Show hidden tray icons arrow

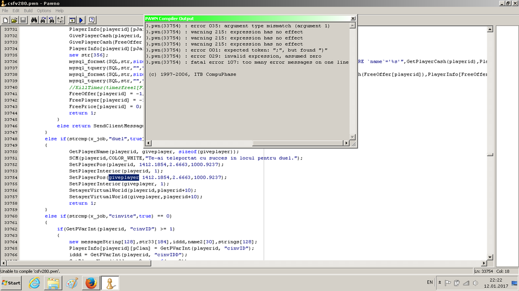point(440,283)
